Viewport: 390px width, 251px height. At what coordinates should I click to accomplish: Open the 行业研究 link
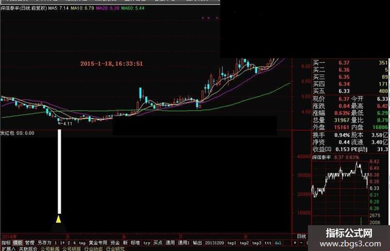(115, 249)
